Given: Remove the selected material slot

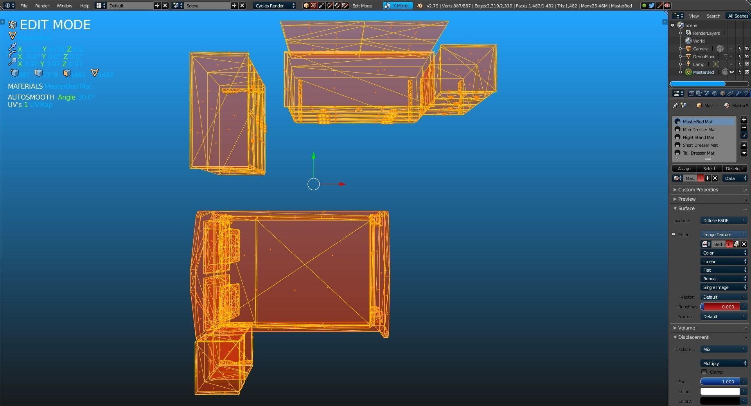Looking at the screenshot, I should pos(744,128).
